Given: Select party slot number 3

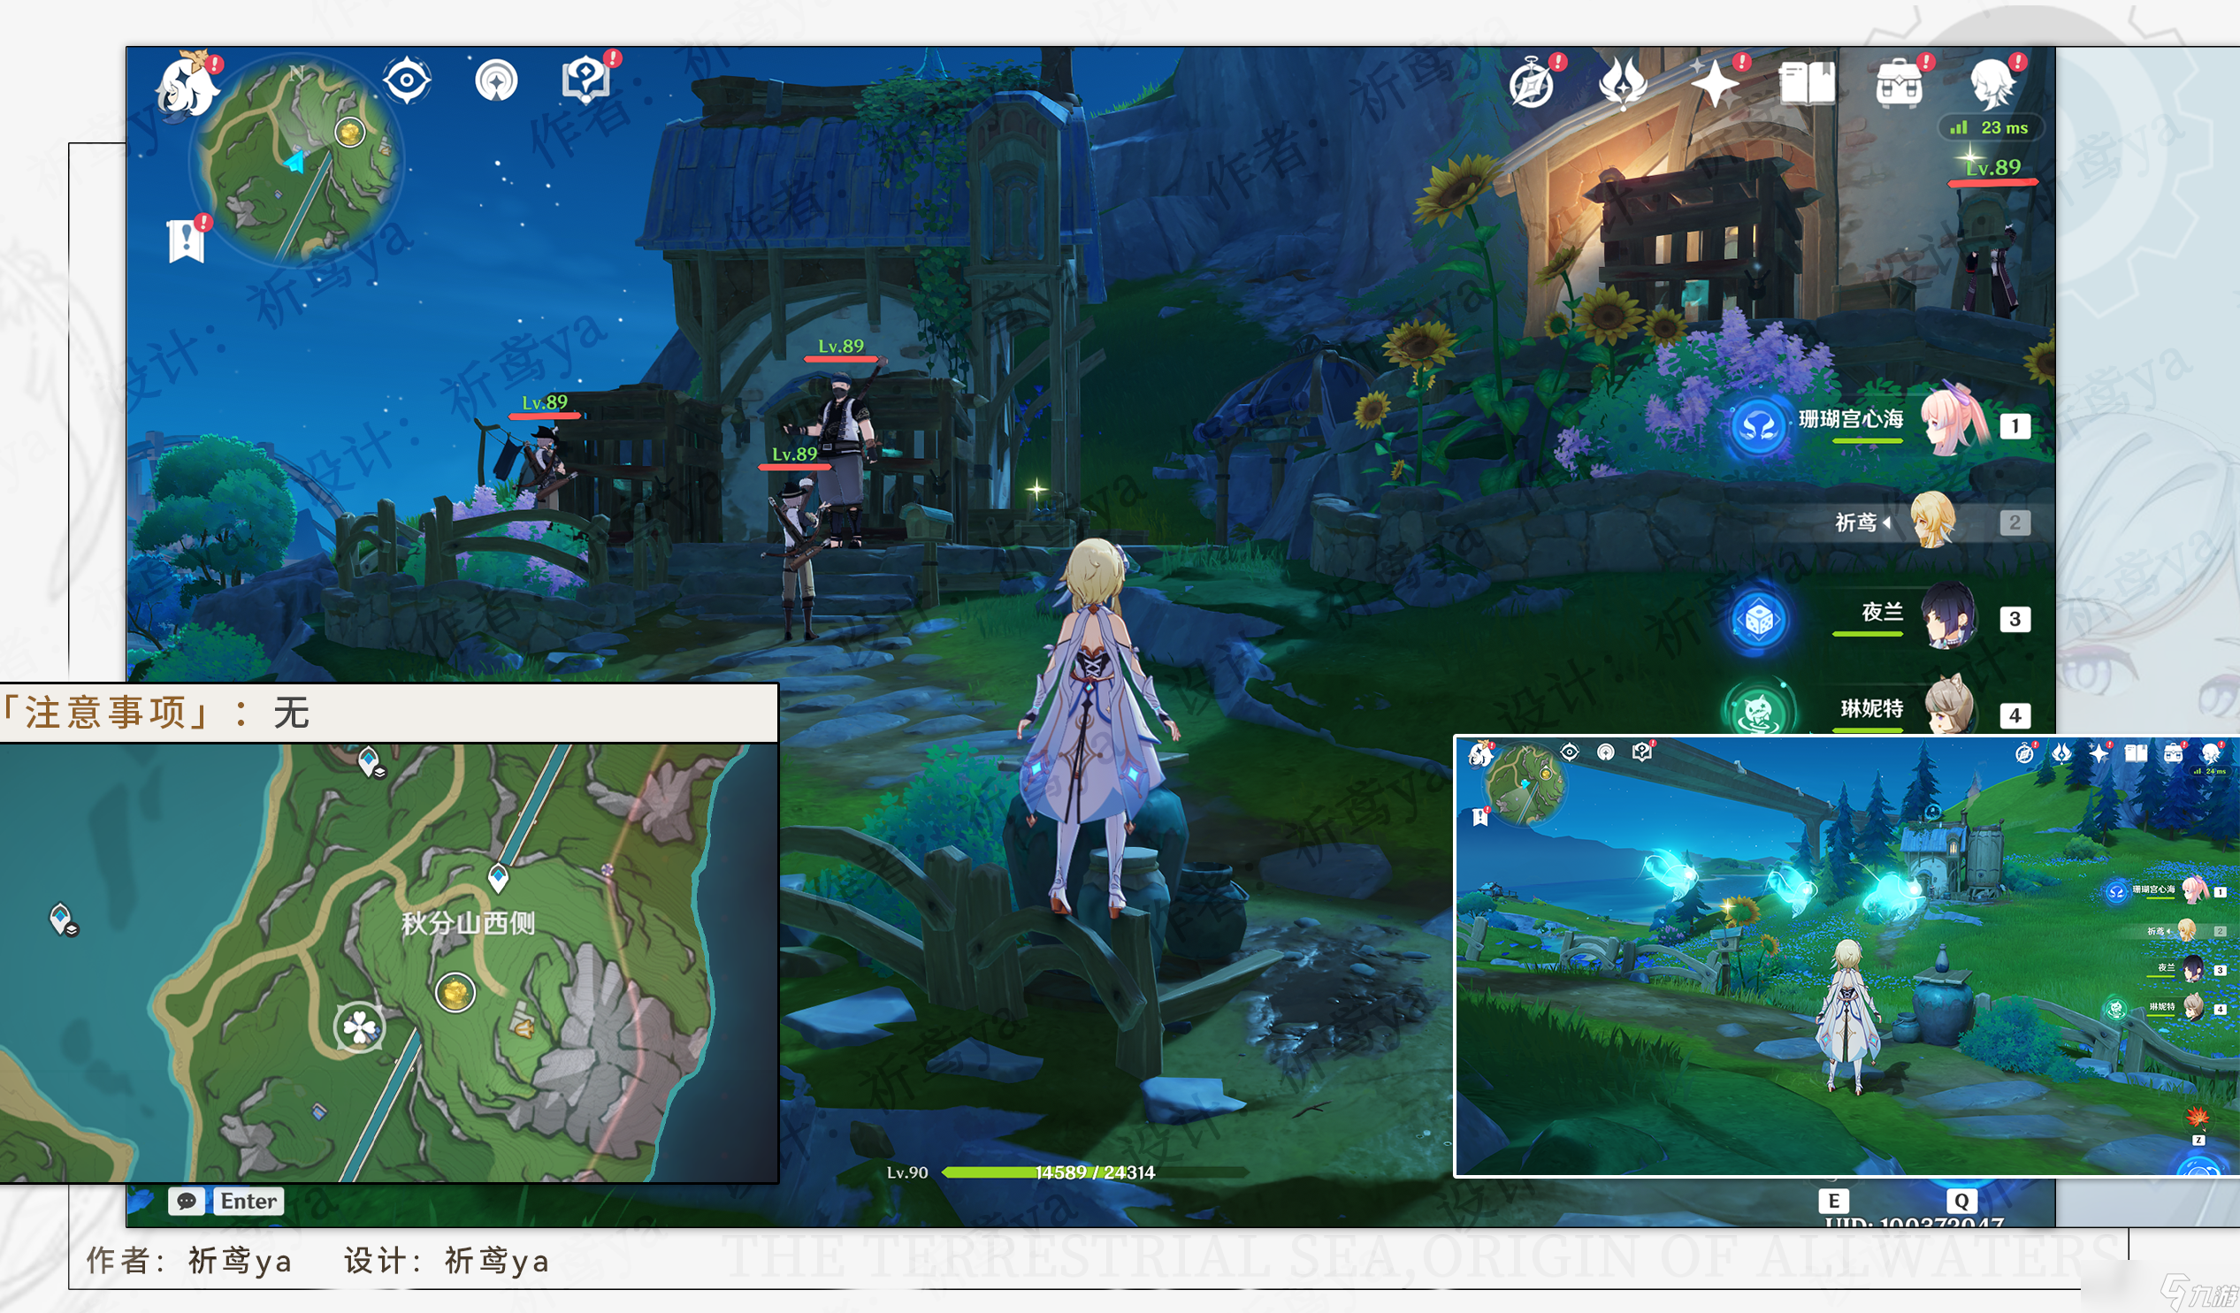Looking at the screenshot, I should point(2015,619).
